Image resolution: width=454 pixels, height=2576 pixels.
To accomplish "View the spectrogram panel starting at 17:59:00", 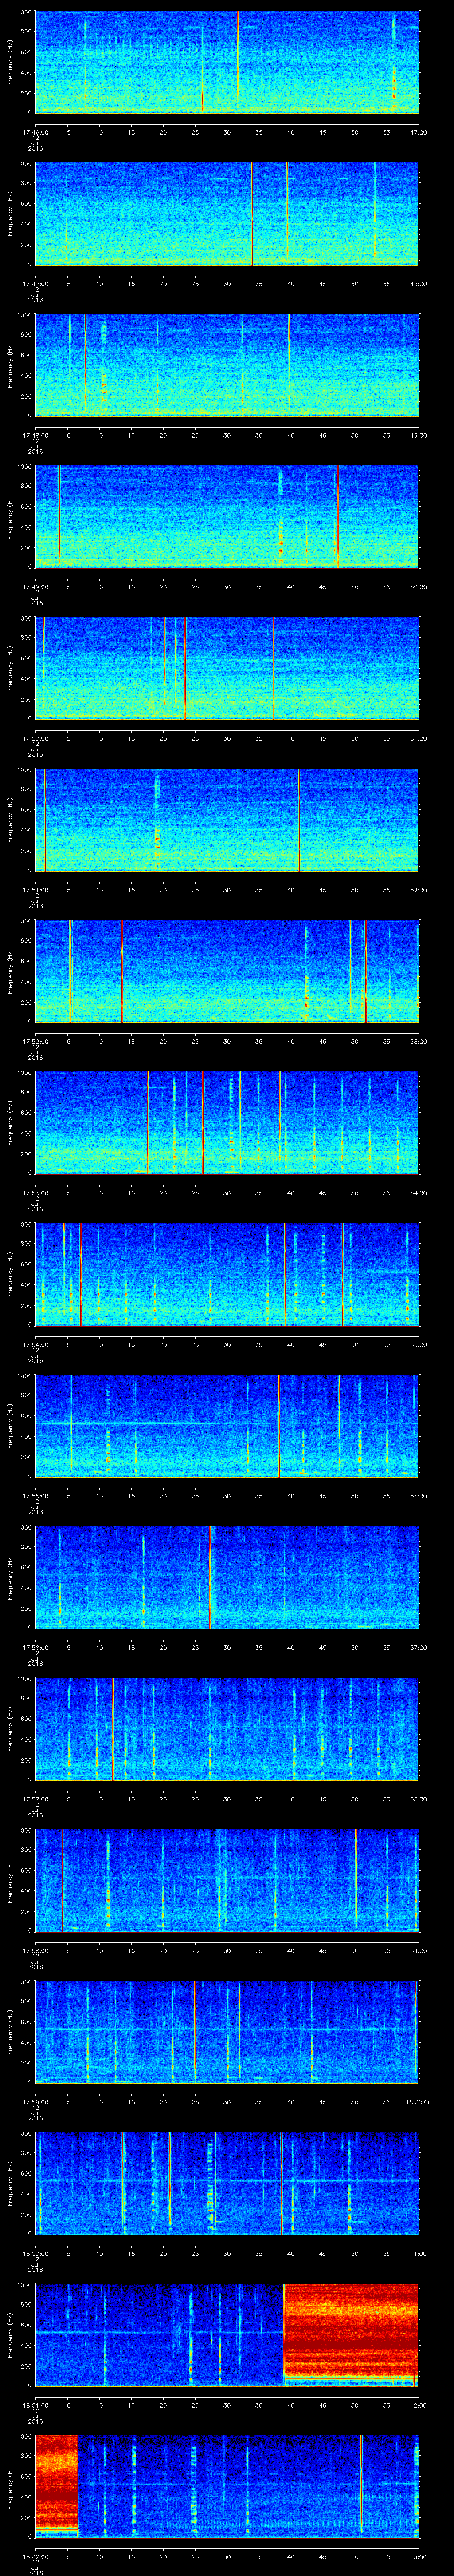I will tap(227, 2032).
